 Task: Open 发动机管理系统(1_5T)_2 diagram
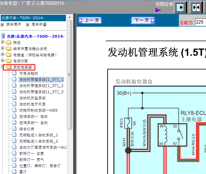(x=42, y=86)
